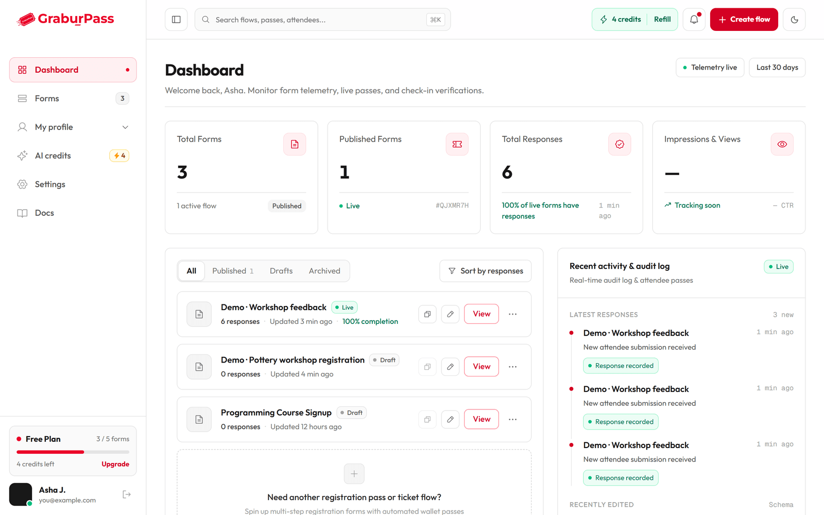This screenshot has height=515, width=824.
Task: Open more options for Pottery workshop registration
Action: tap(513, 367)
